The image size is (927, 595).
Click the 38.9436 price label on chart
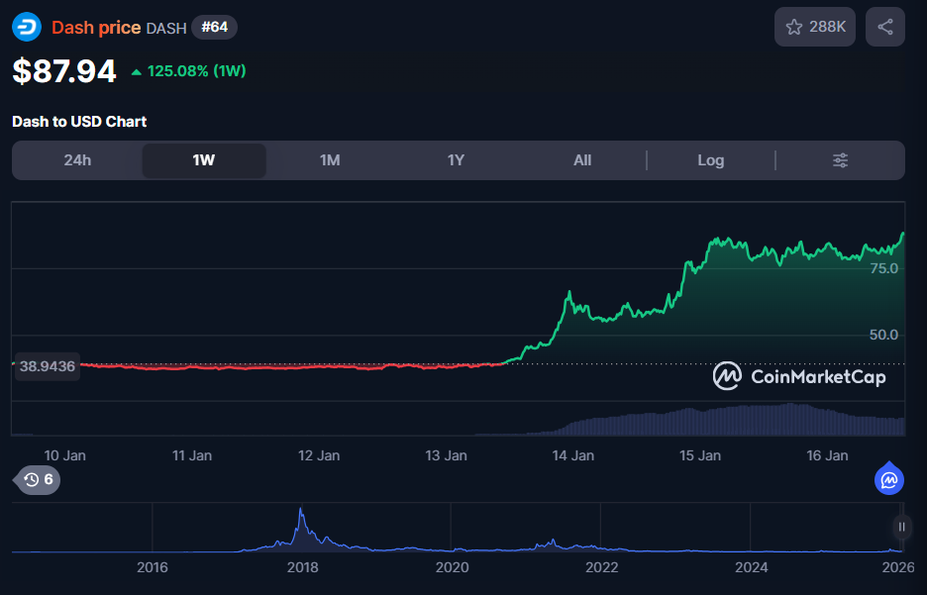[x=48, y=366]
